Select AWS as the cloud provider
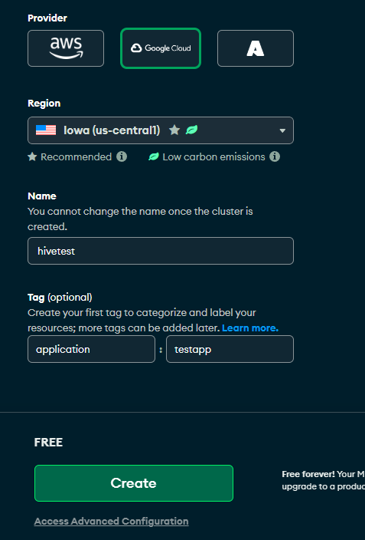 (x=66, y=48)
